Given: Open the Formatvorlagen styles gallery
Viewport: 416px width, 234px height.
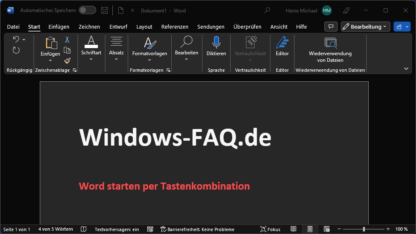Looking at the screenshot, I should [x=150, y=49].
